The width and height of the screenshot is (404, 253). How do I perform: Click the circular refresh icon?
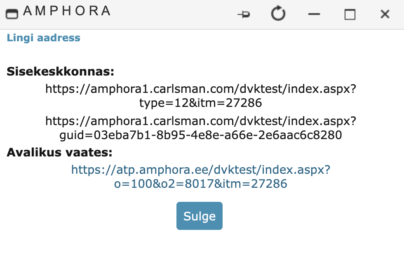[x=278, y=13]
